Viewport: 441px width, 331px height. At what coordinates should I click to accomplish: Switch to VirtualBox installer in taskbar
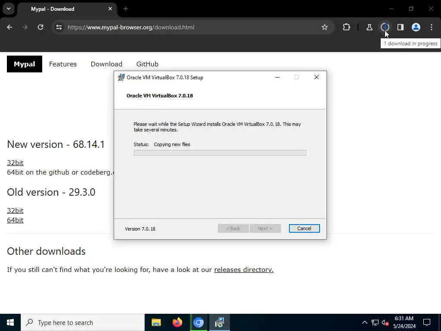point(219,322)
